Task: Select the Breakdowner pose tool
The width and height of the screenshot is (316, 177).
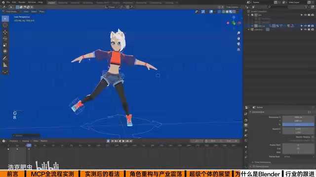Action: (5, 72)
